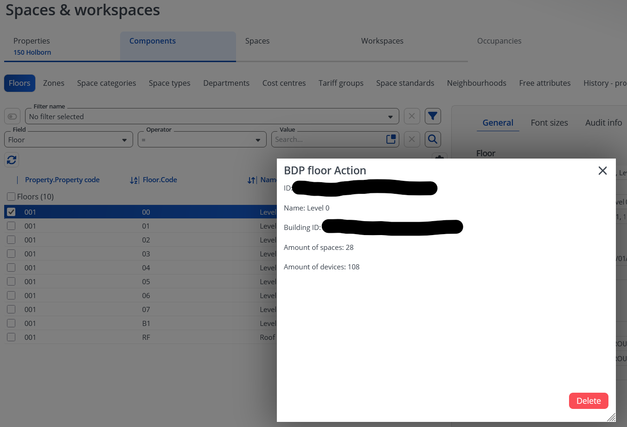The height and width of the screenshot is (427, 627).
Task: Open Space categories sub-tab
Action: pyautogui.click(x=107, y=83)
